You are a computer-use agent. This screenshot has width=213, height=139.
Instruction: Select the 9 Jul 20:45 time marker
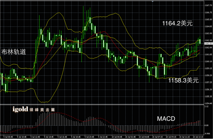click(x=90, y=137)
